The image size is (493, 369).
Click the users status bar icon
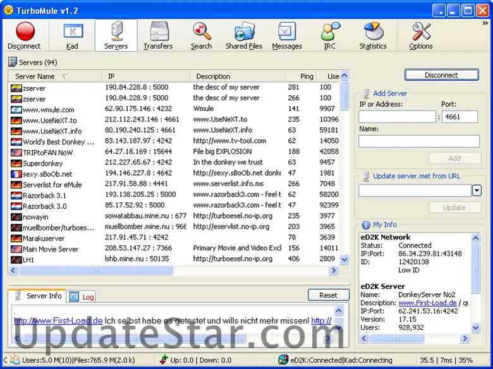(x=15, y=360)
